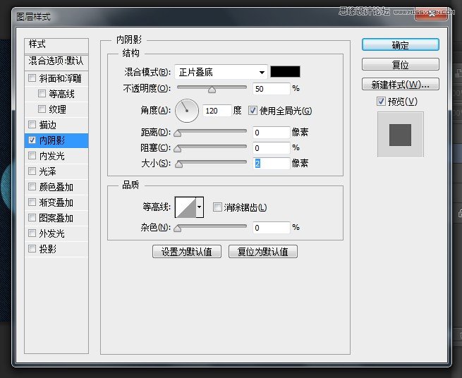Click the 距离 value field
The width and height of the screenshot is (462, 378).
271,133
